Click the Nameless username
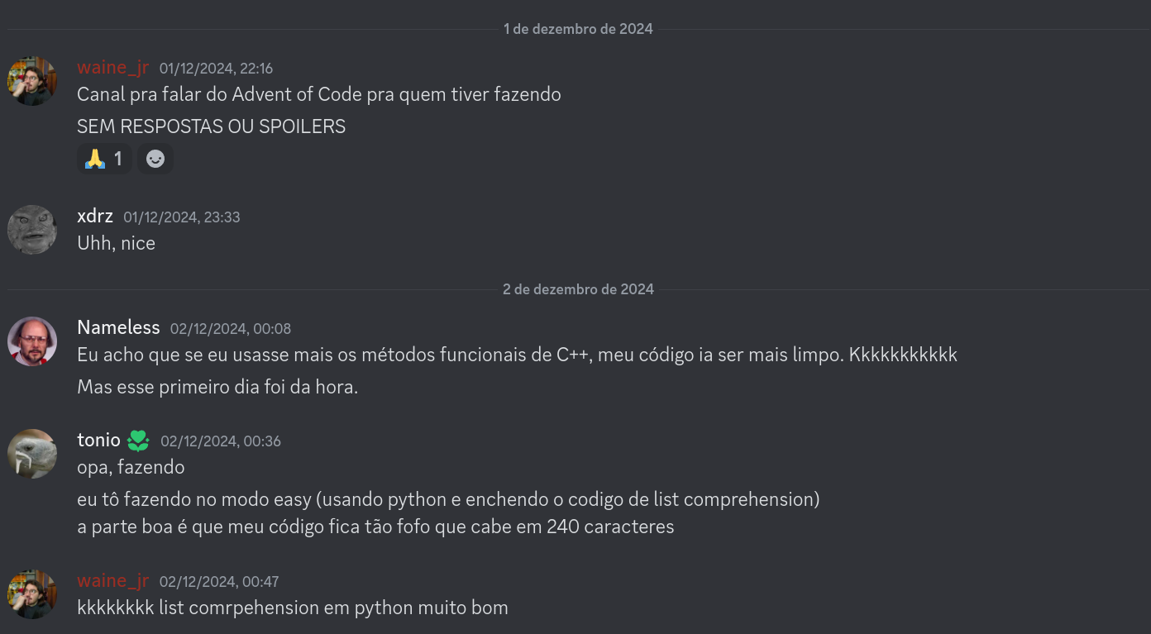The width and height of the screenshot is (1151, 634). [x=118, y=328]
